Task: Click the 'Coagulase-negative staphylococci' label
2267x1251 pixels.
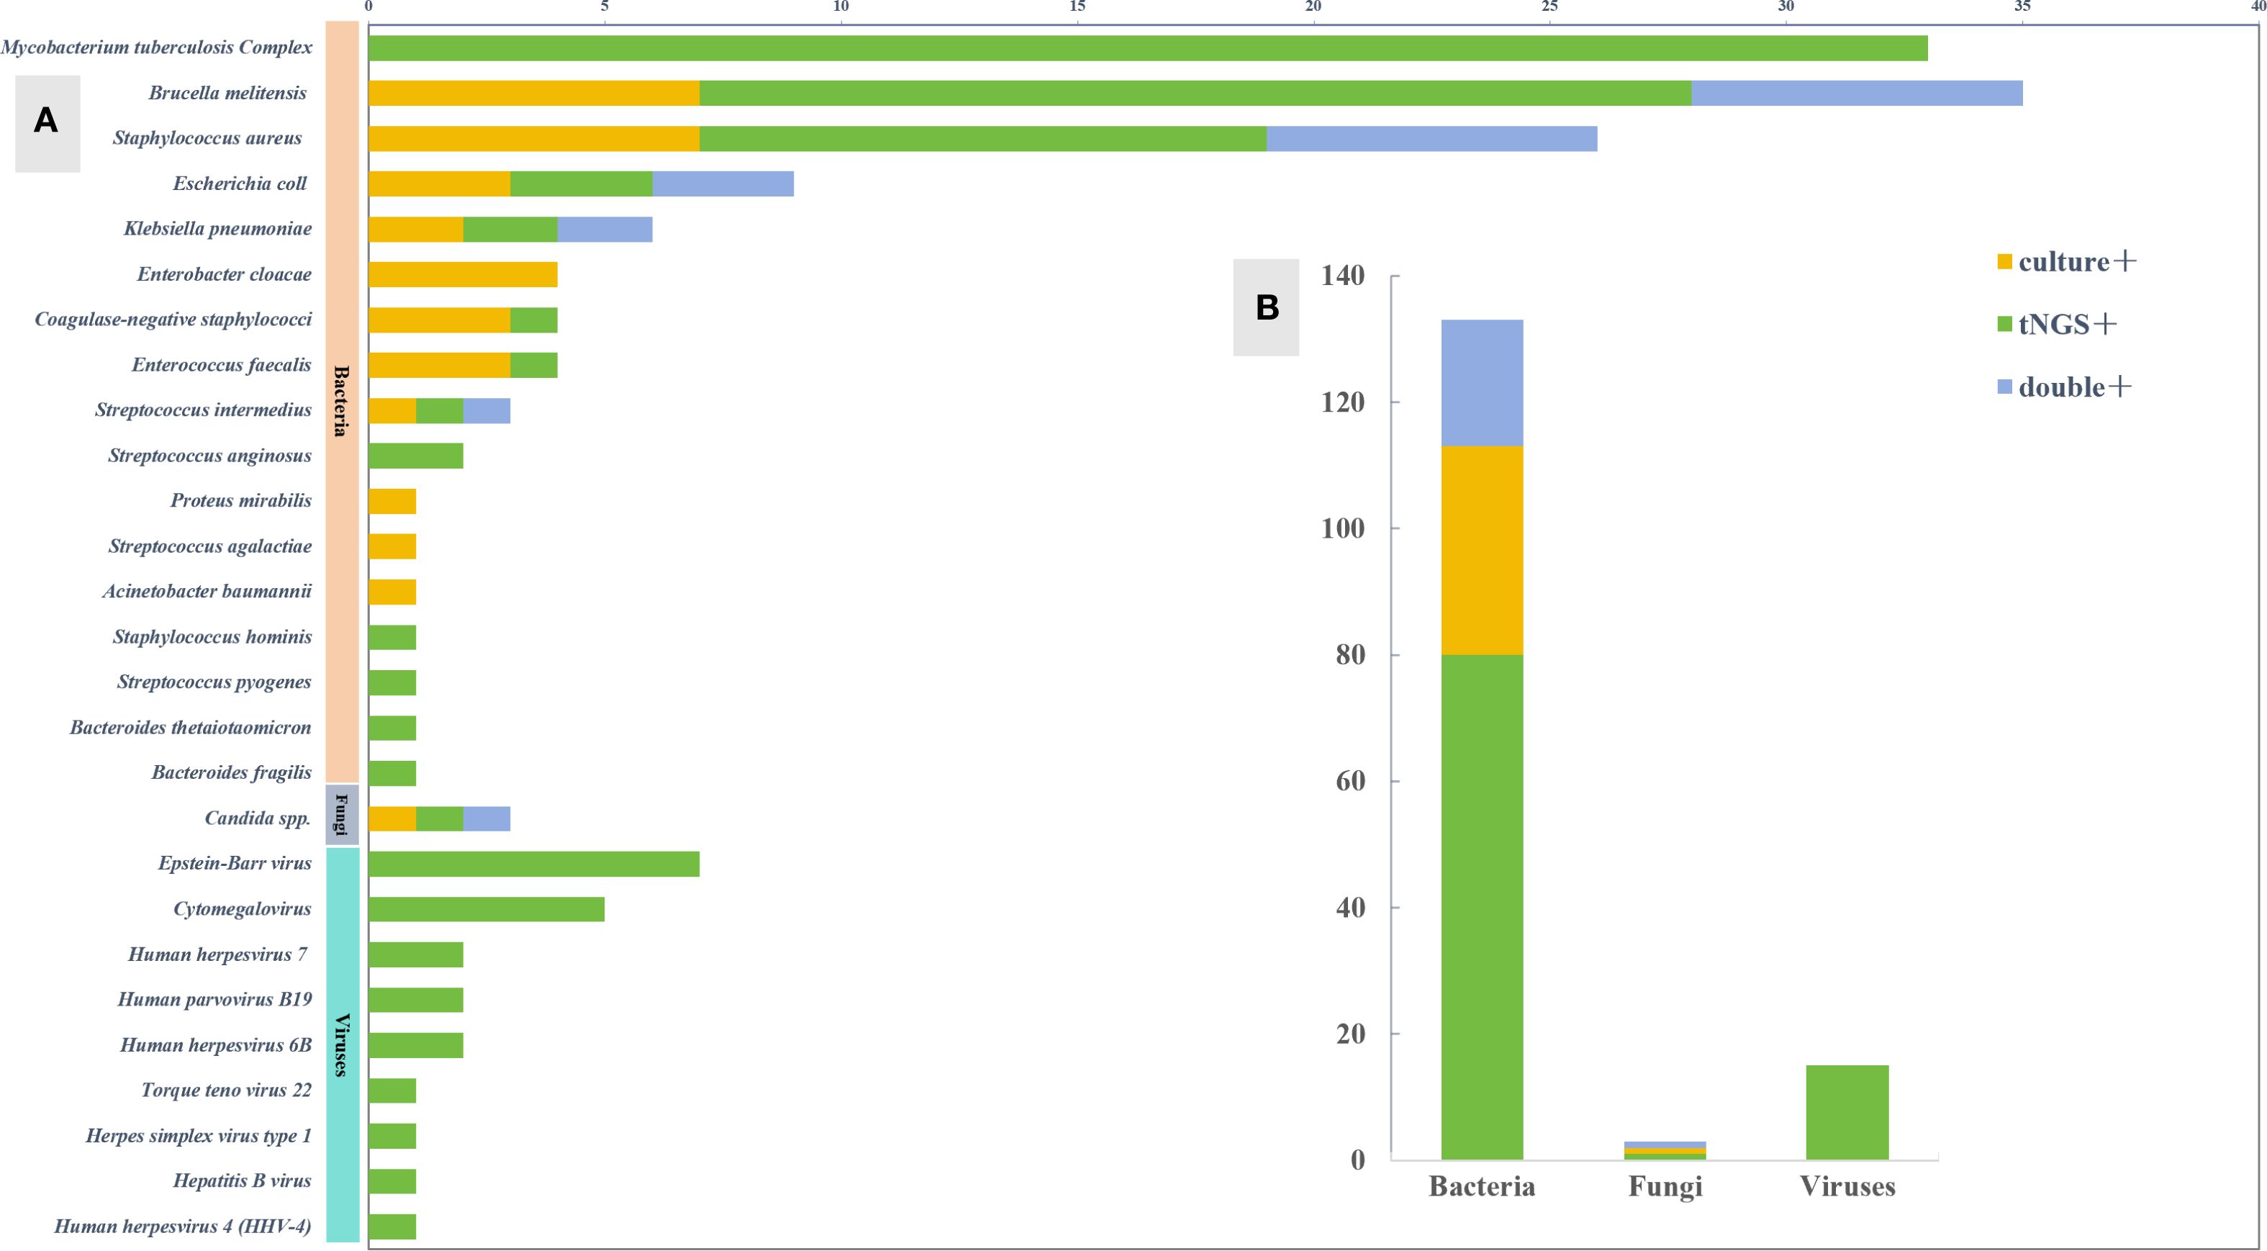Action: [x=173, y=320]
